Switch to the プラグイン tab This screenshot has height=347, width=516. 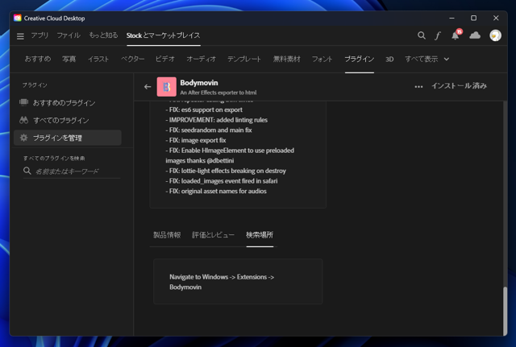[x=360, y=59]
